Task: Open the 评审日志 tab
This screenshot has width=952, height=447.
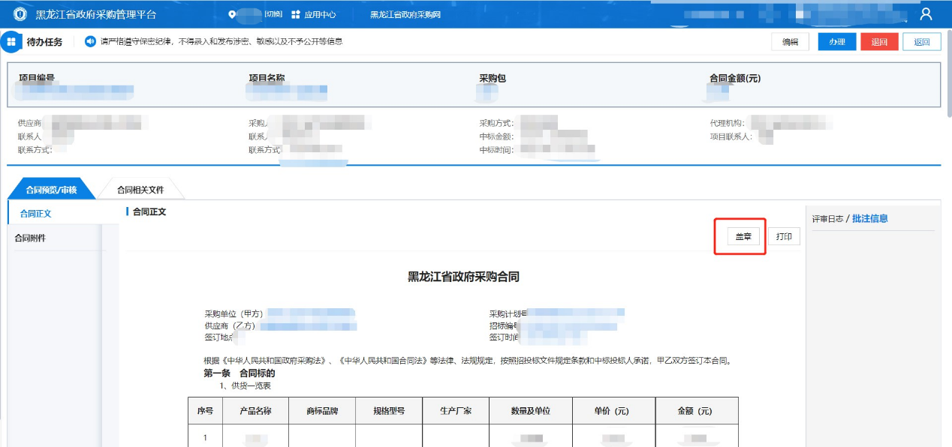Action: coord(827,219)
